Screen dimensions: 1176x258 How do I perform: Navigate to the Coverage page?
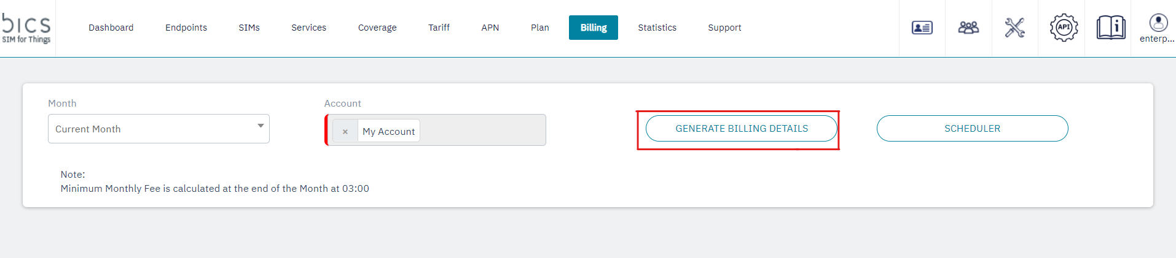click(x=377, y=28)
